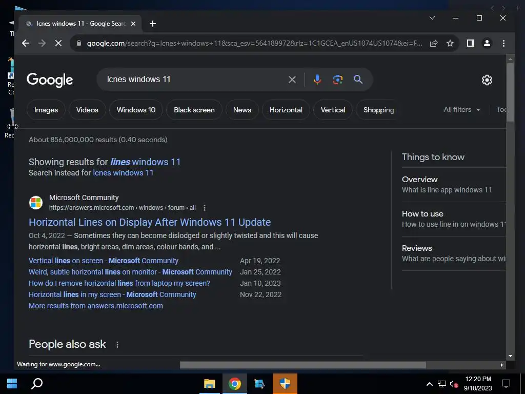Image resolution: width=525 pixels, height=394 pixels.
Task: Open File Explorer from taskbar
Action: coord(210,384)
